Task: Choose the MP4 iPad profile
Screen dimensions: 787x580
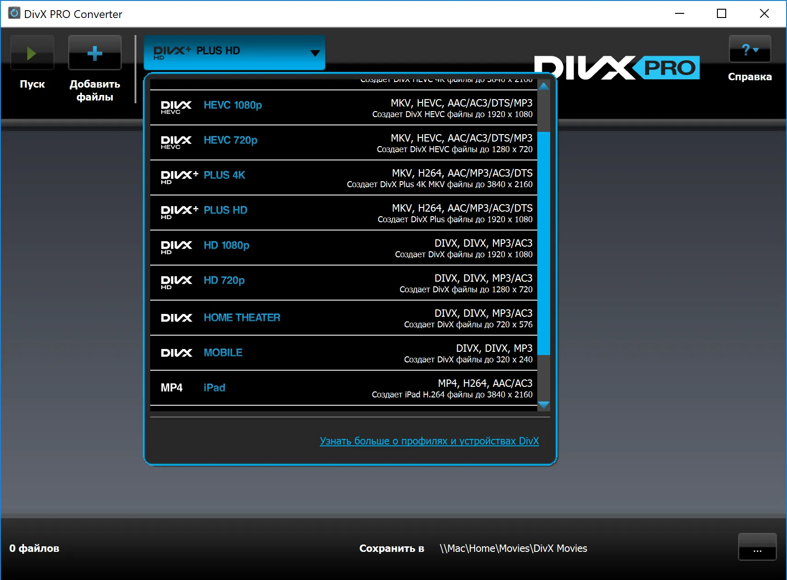Action: [344, 388]
